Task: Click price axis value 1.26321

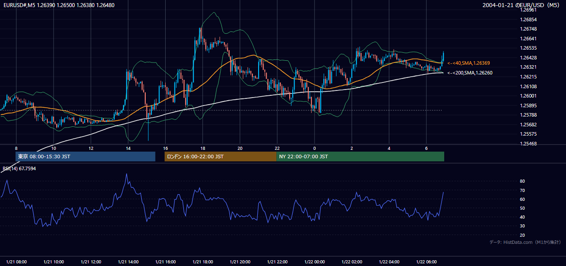Action: [x=529, y=67]
